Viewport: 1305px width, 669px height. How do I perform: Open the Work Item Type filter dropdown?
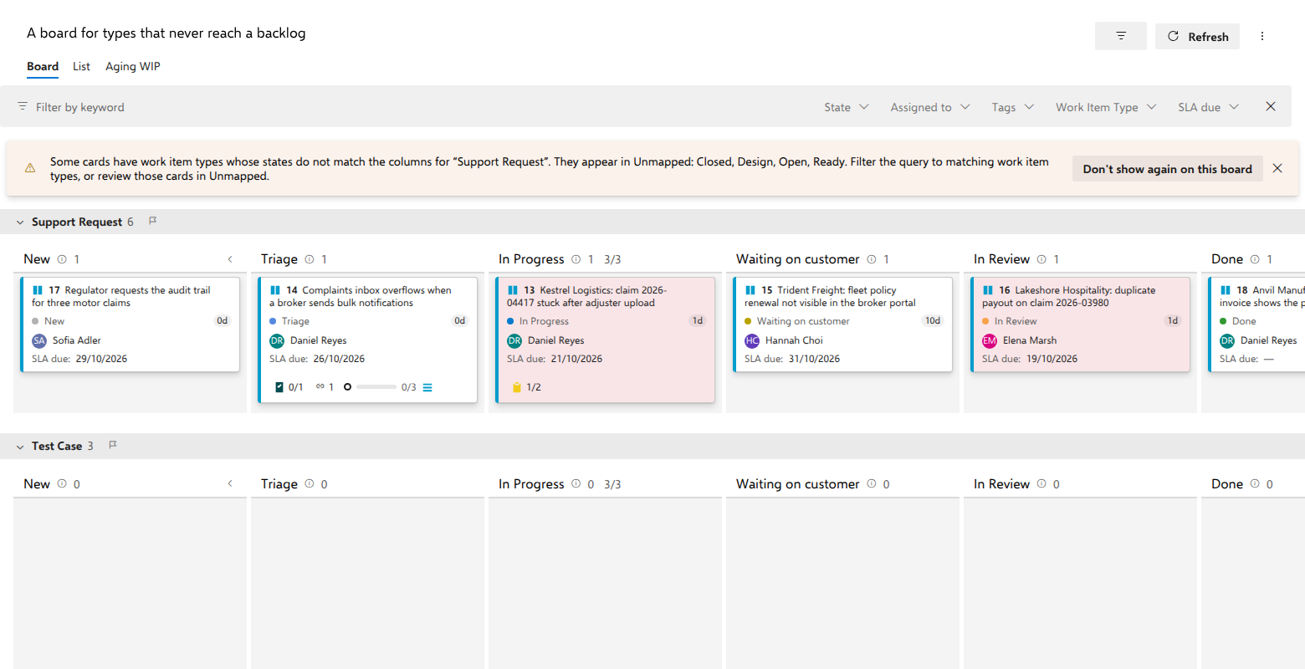click(1106, 107)
